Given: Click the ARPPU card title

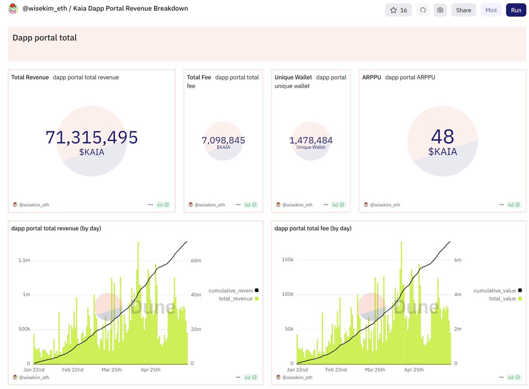Looking at the screenshot, I should pyautogui.click(x=372, y=78).
